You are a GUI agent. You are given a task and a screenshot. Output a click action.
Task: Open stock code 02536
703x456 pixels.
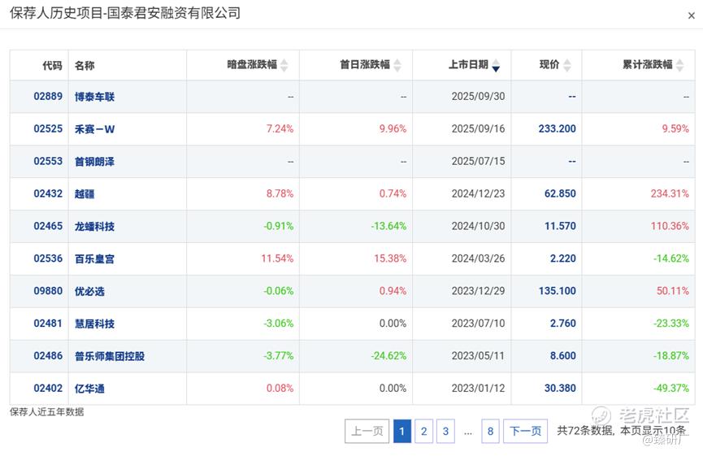click(x=48, y=258)
